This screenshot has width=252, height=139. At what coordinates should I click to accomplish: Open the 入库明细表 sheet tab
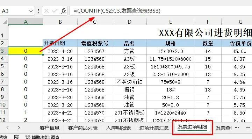tap(118, 128)
